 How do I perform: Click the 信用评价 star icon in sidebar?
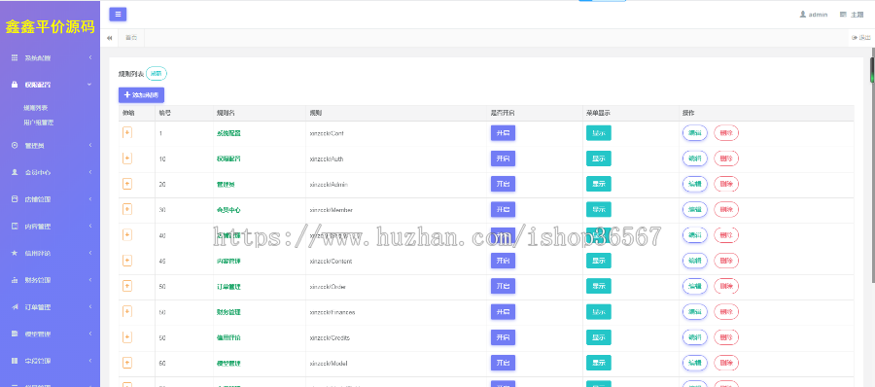(15, 253)
